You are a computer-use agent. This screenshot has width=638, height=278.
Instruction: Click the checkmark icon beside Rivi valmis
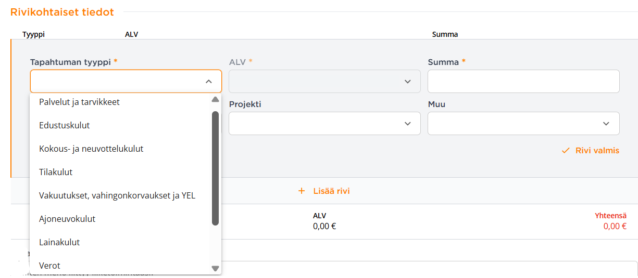coord(566,151)
